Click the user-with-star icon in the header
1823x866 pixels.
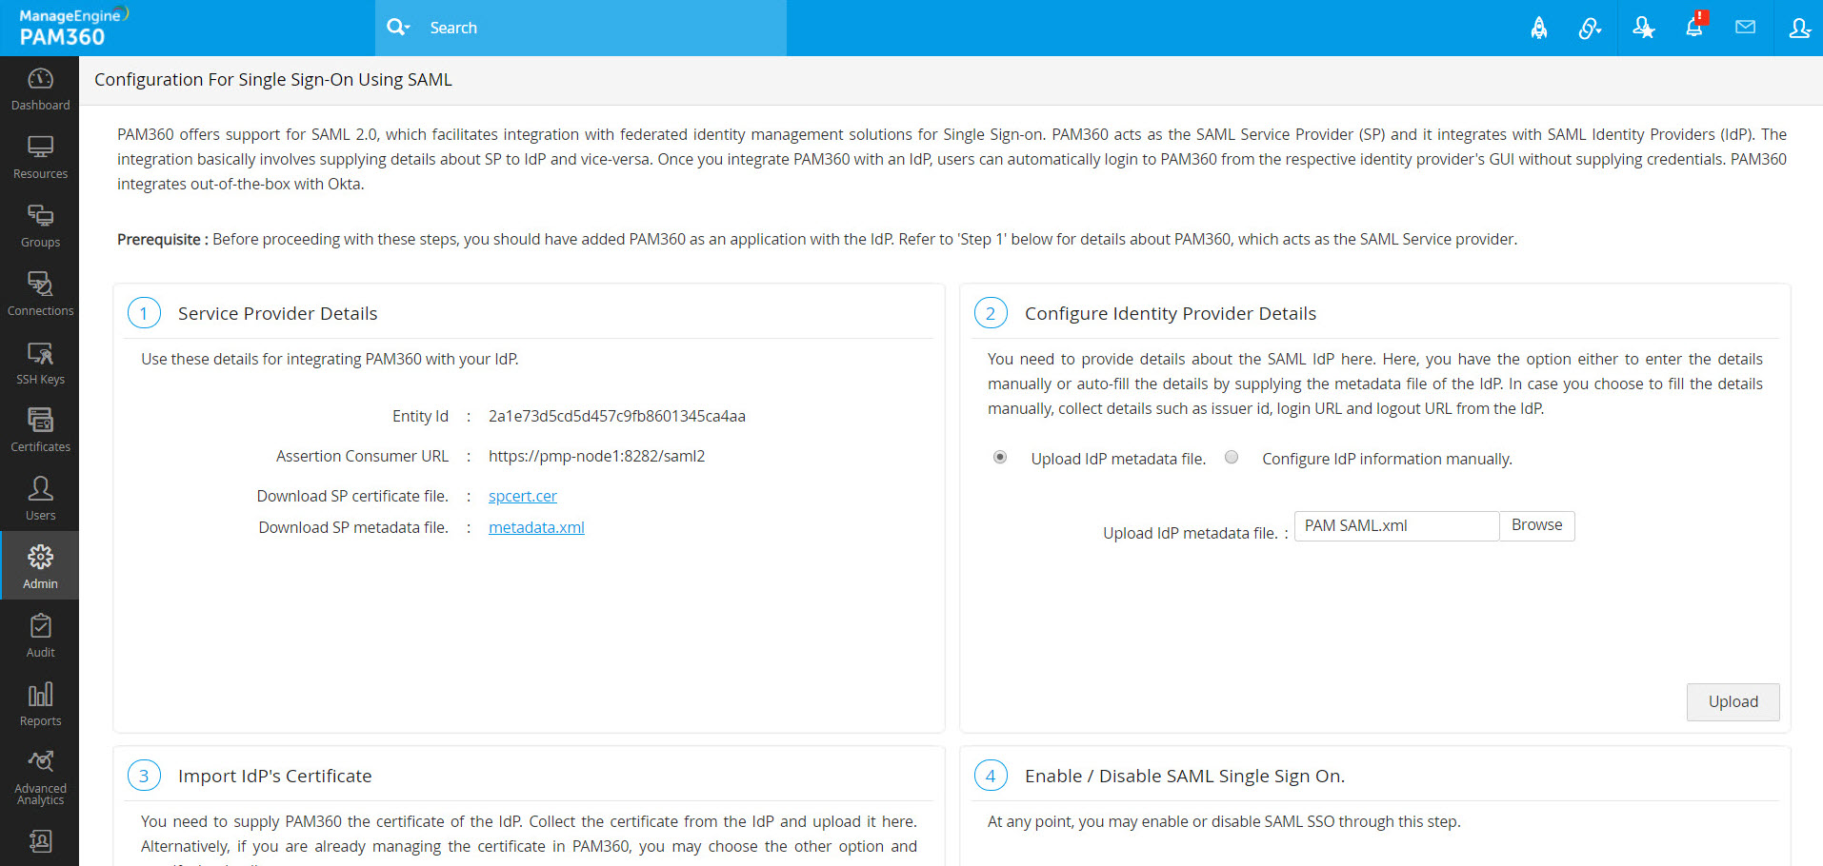1643,29
